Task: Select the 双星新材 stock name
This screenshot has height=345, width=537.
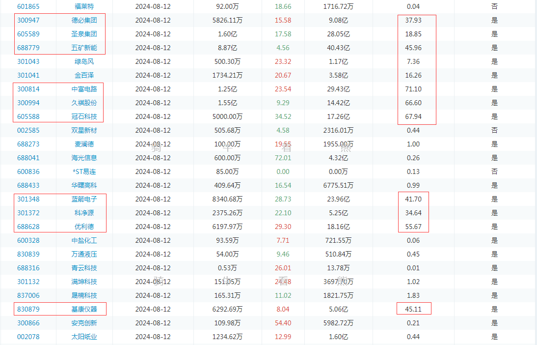Action: (x=84, y=130)
